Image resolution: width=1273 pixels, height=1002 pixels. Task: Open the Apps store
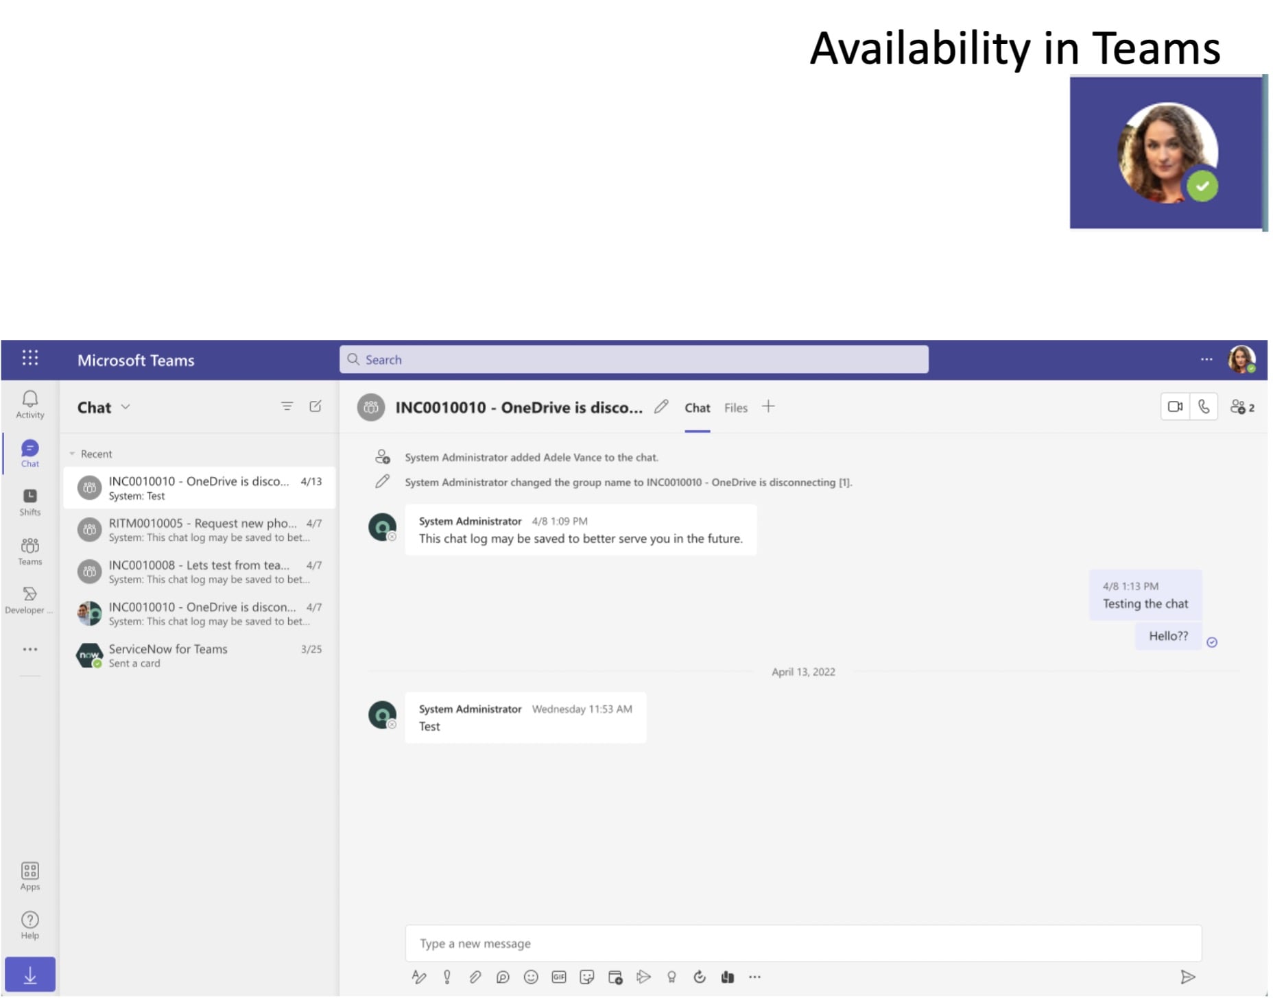[30, 877]
